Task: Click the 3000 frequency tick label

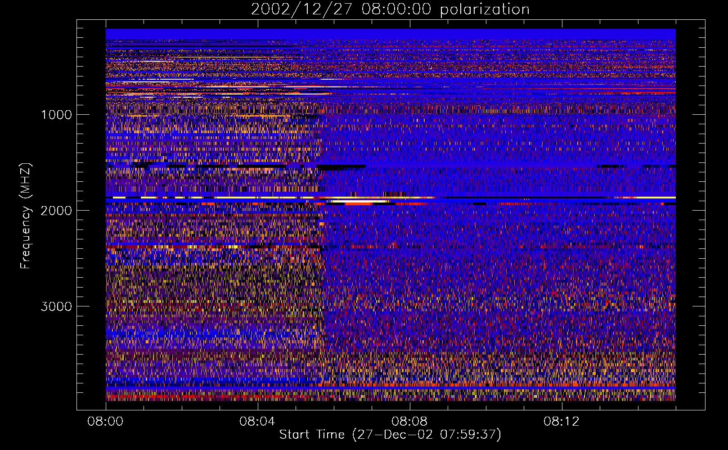Action: [56, 306]
